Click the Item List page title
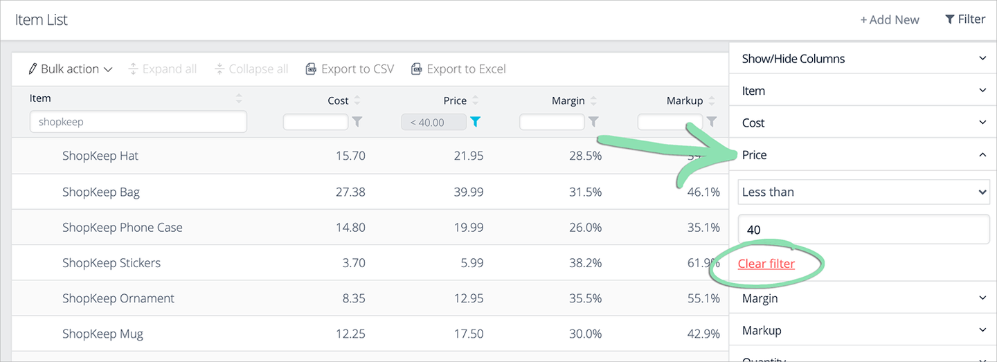The image size is (997, 362). (x=42, y=20)
